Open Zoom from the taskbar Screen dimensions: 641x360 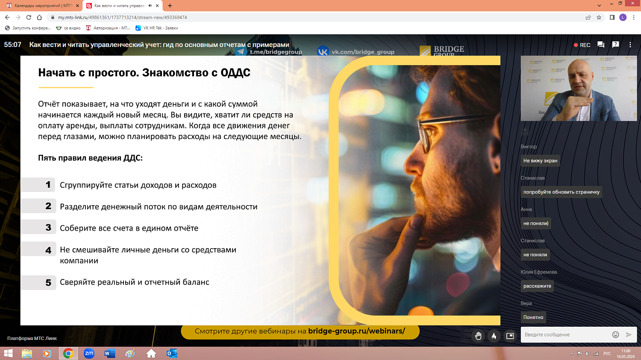pyautogui.click(x=89, y=353)
